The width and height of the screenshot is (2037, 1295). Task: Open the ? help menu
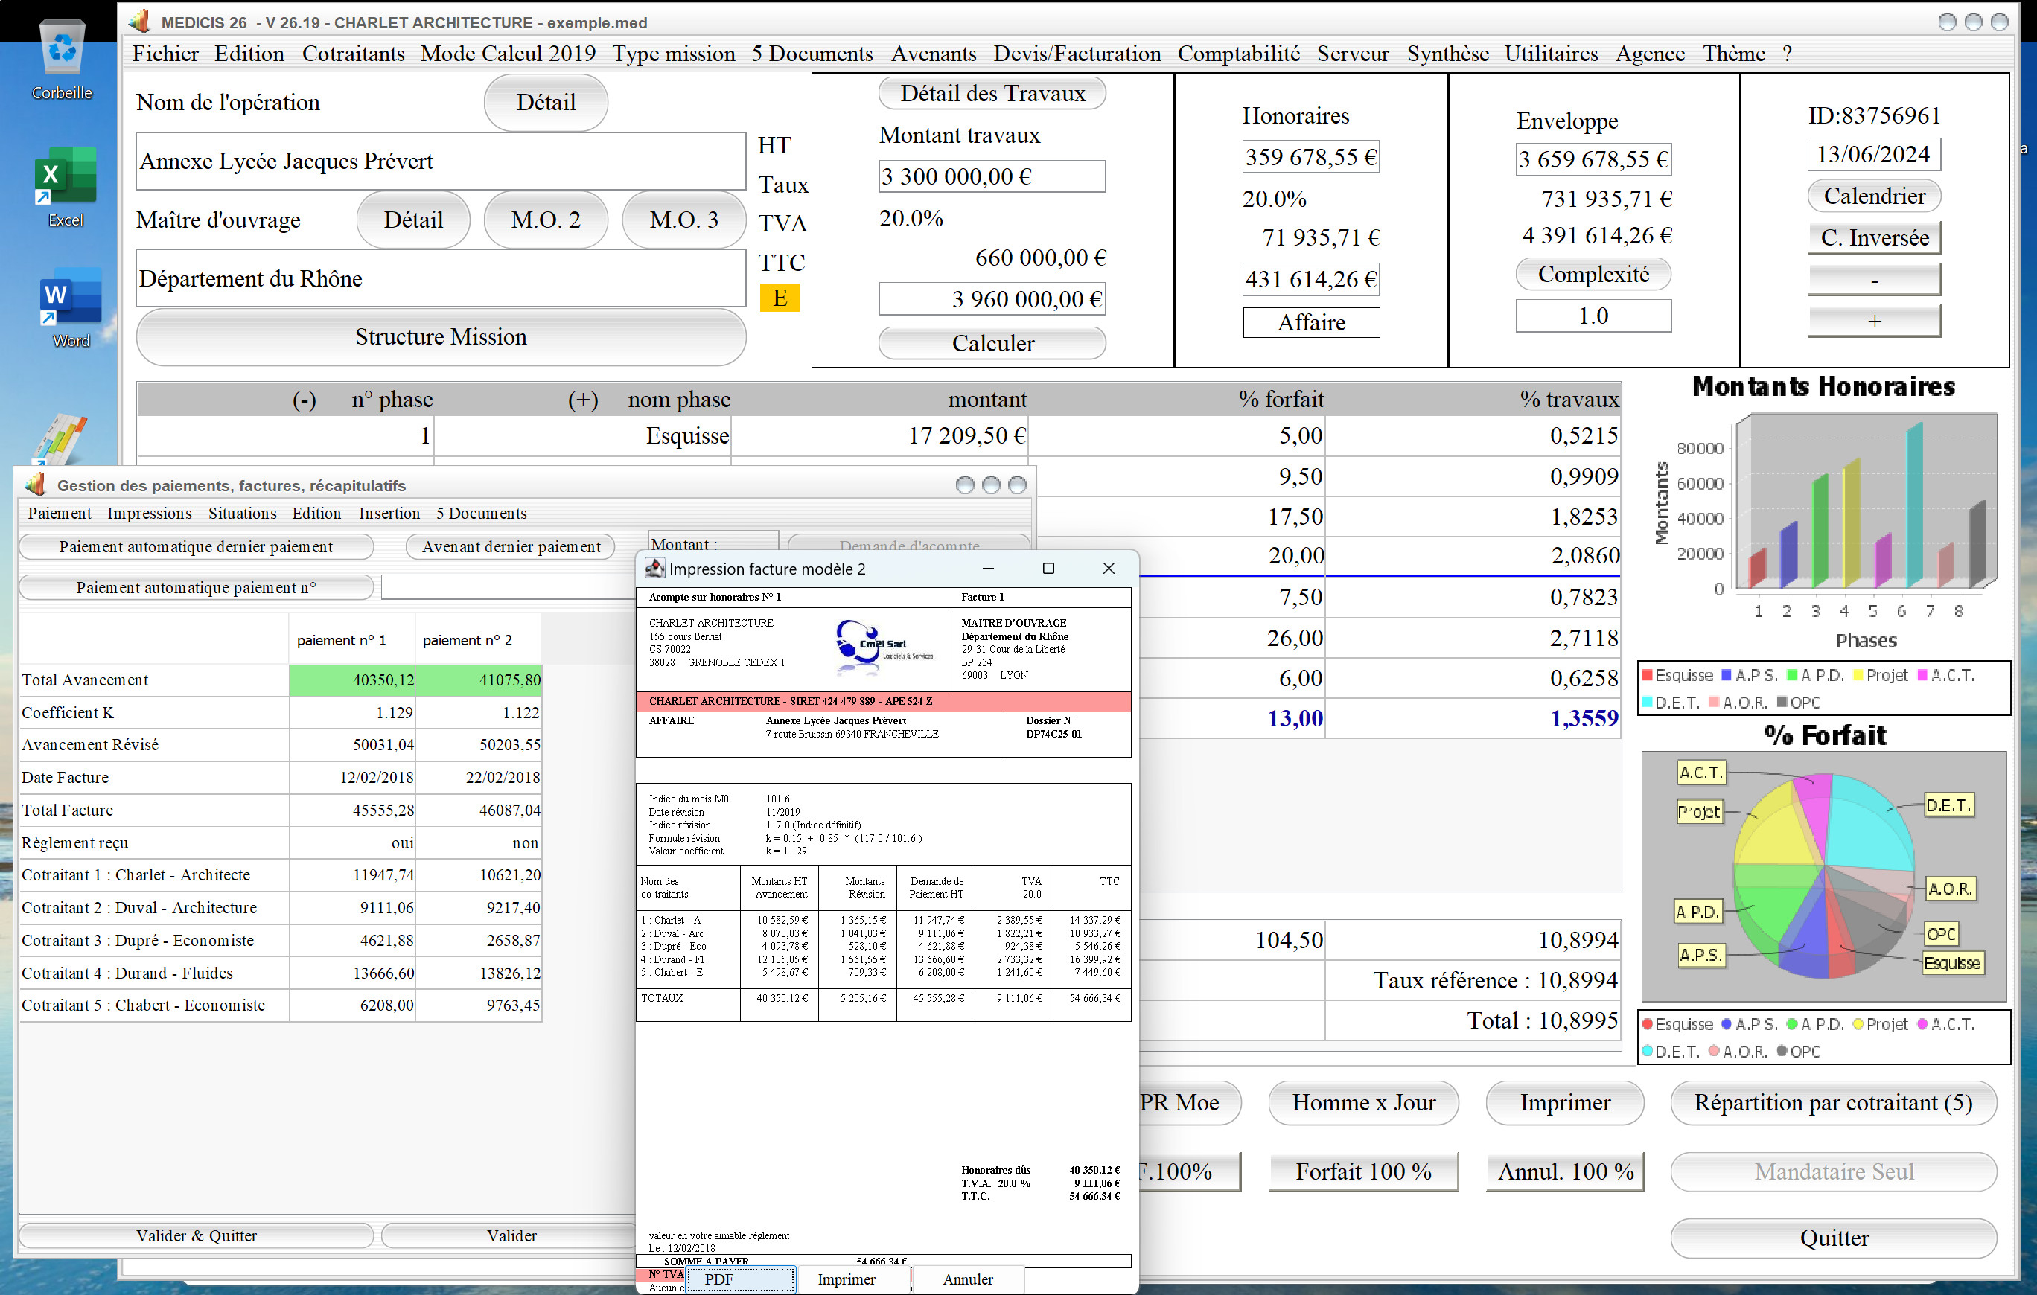click(1787, 54)
